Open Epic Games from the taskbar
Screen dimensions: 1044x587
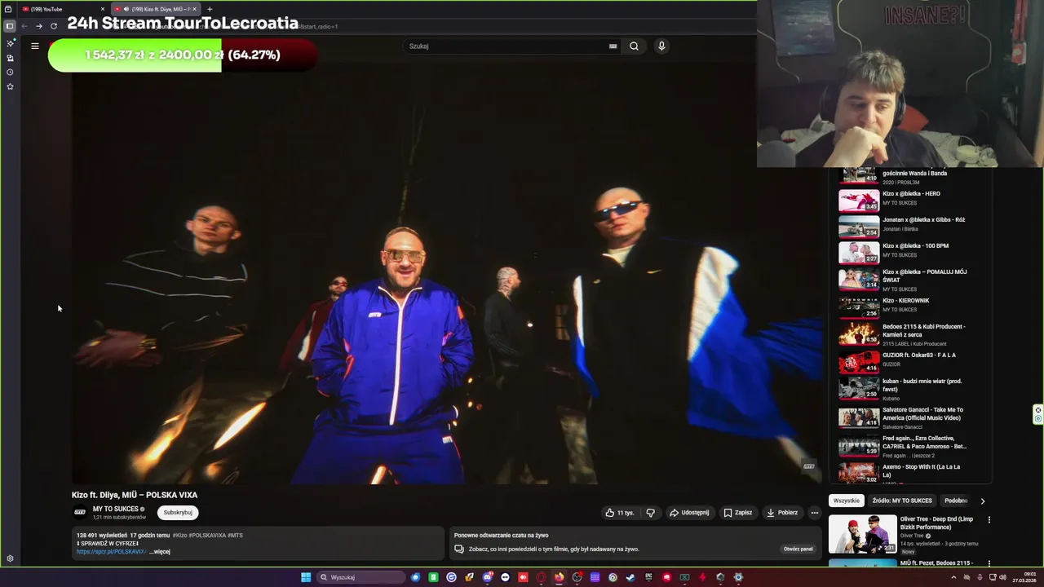click(648, 577)
